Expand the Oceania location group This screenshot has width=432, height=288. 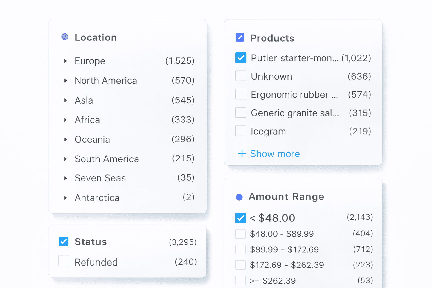(66, 139)
